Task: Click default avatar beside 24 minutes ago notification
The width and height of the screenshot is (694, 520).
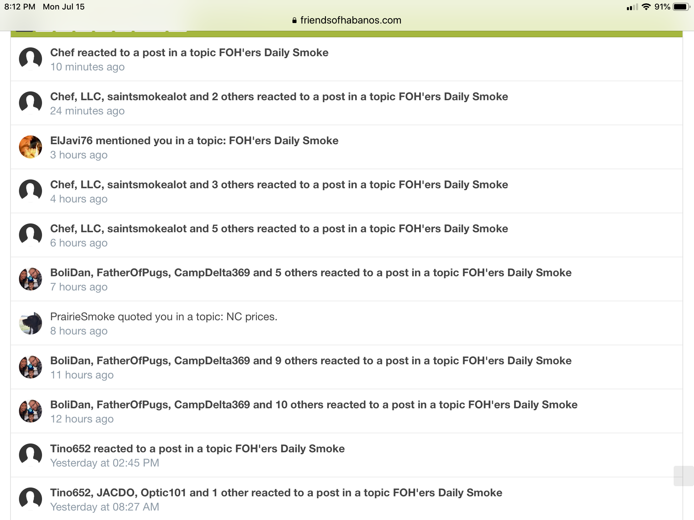Action: point(30,103)
